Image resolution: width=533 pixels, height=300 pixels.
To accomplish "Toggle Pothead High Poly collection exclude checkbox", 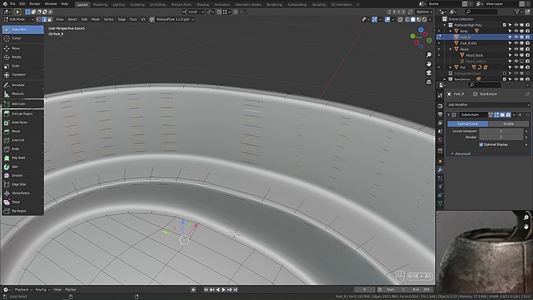I will click(x=504, y=25).
